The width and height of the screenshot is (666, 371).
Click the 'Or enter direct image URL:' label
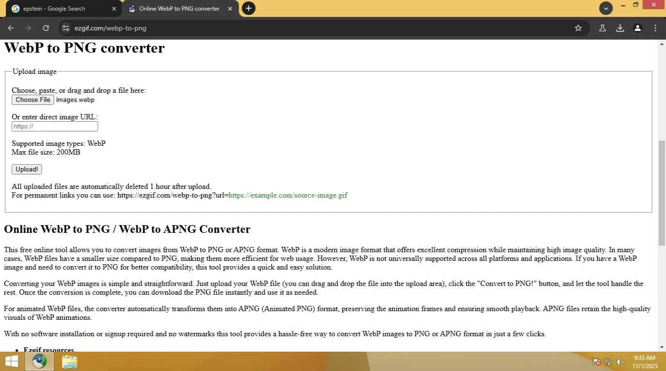55,117
